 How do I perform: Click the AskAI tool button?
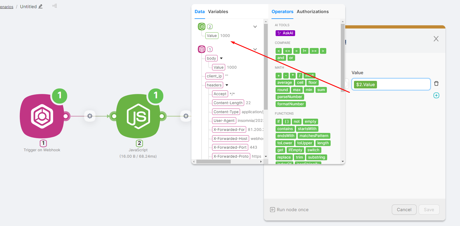coord(285,33)
